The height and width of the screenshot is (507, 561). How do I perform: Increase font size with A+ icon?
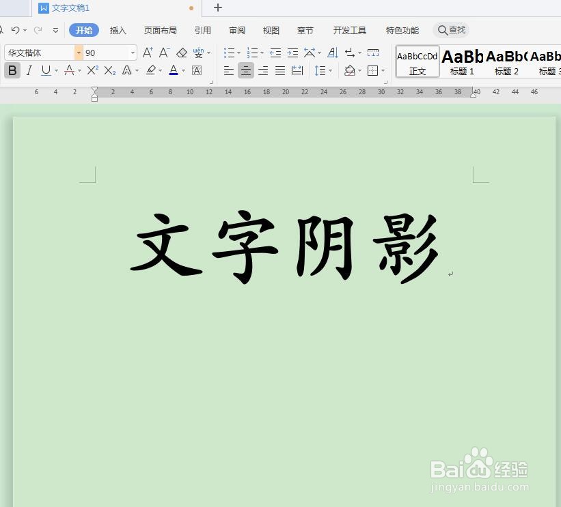tap(148, 53)
